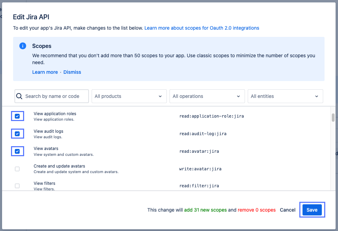Viewport: 338px width, 231px height.
Task: Click the 'add 31 new scopes' text
Action: click(x=205, y=210)
